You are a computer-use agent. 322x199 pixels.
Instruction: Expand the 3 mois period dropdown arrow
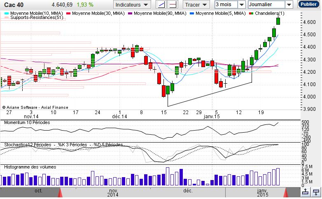click(x=242, y=5)
